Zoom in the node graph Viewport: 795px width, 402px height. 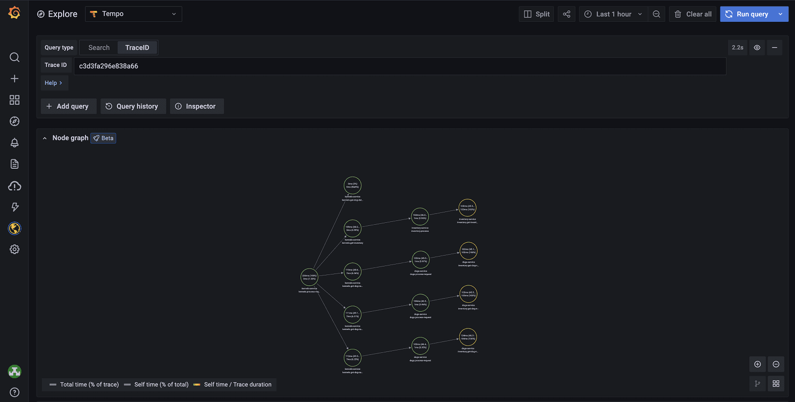(757, 364)
